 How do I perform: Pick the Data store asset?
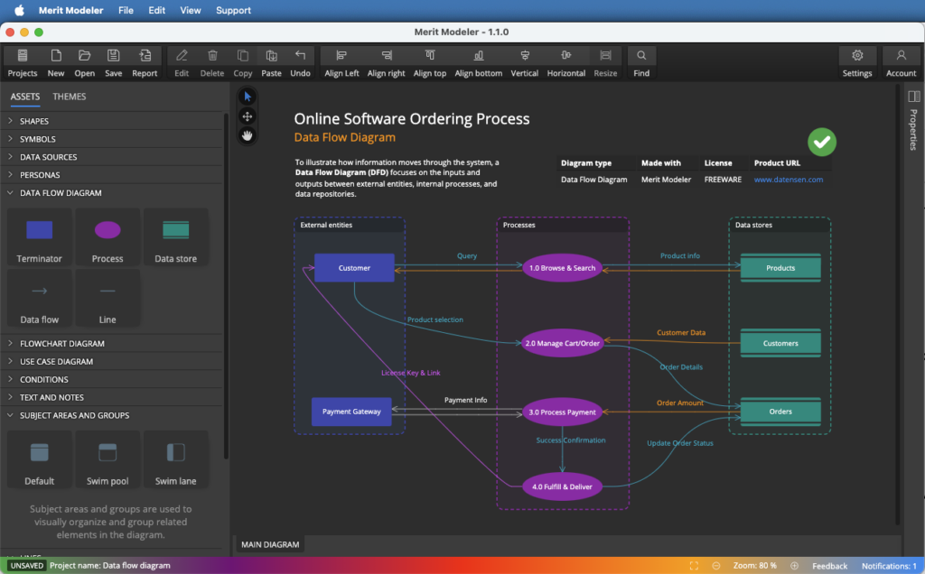pos(175,238)
